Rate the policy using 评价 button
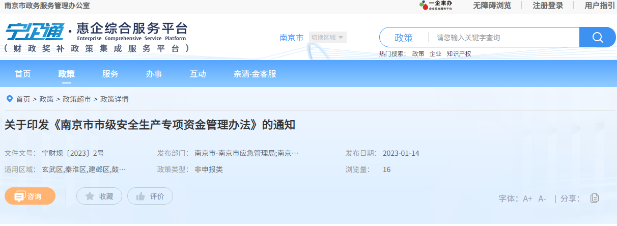The width and height of the screenshot is (617, 226). (150, 196)
